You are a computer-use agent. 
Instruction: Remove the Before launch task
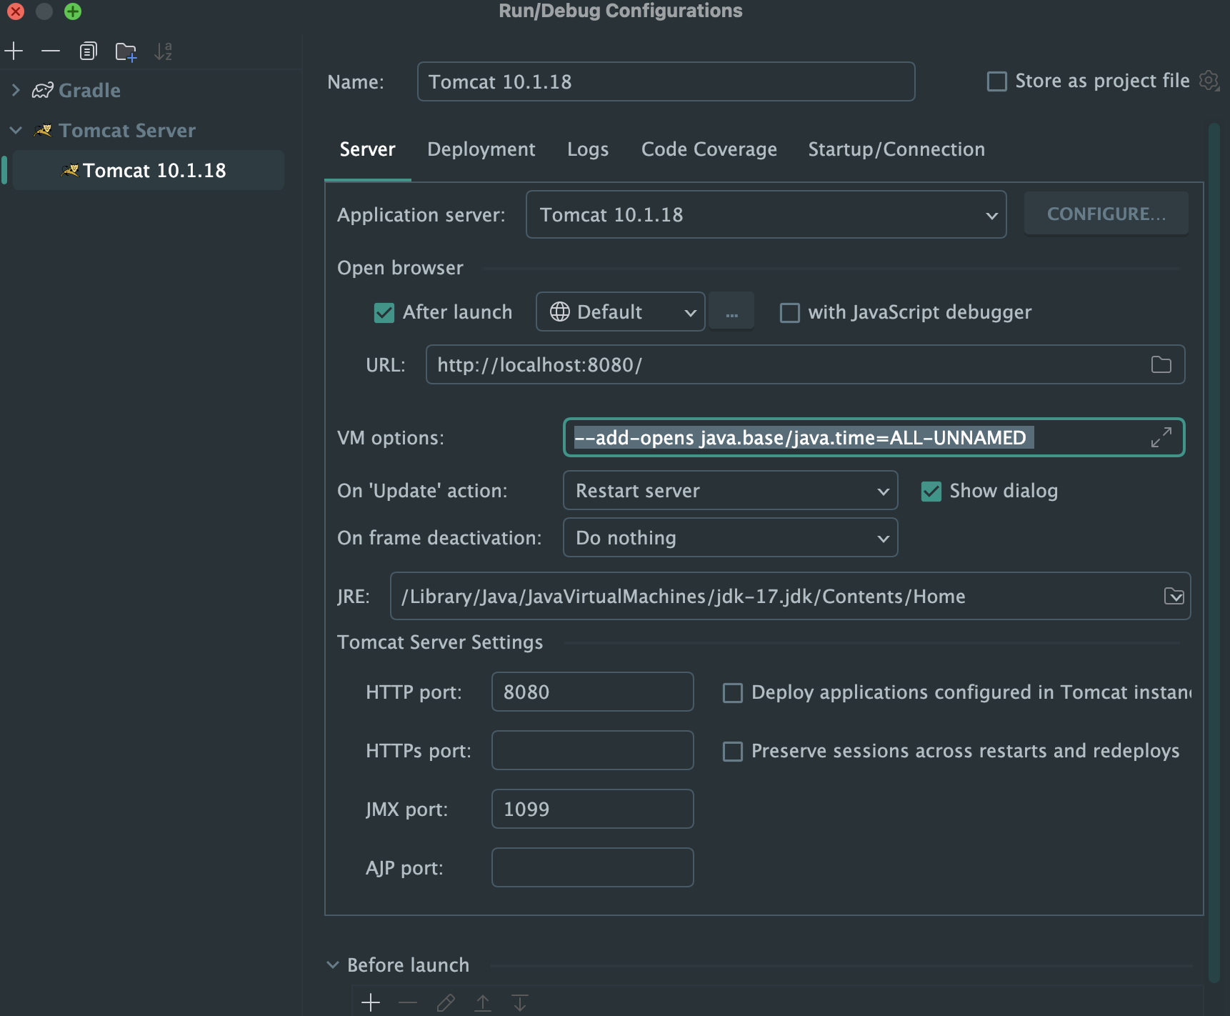tap(408, 1002)
